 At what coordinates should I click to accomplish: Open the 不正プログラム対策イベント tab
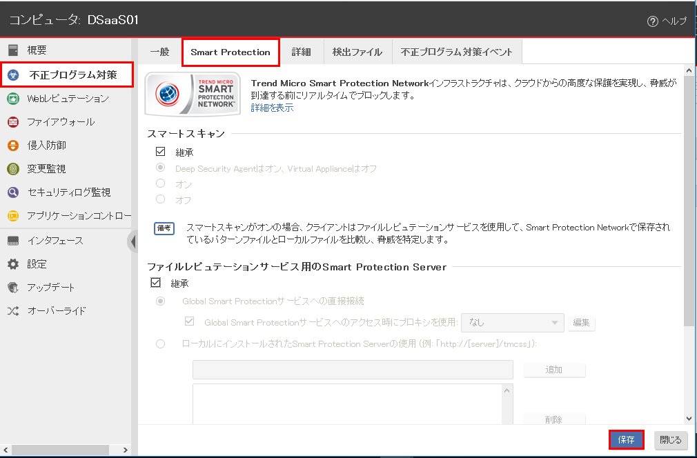(x=456, y=52)
